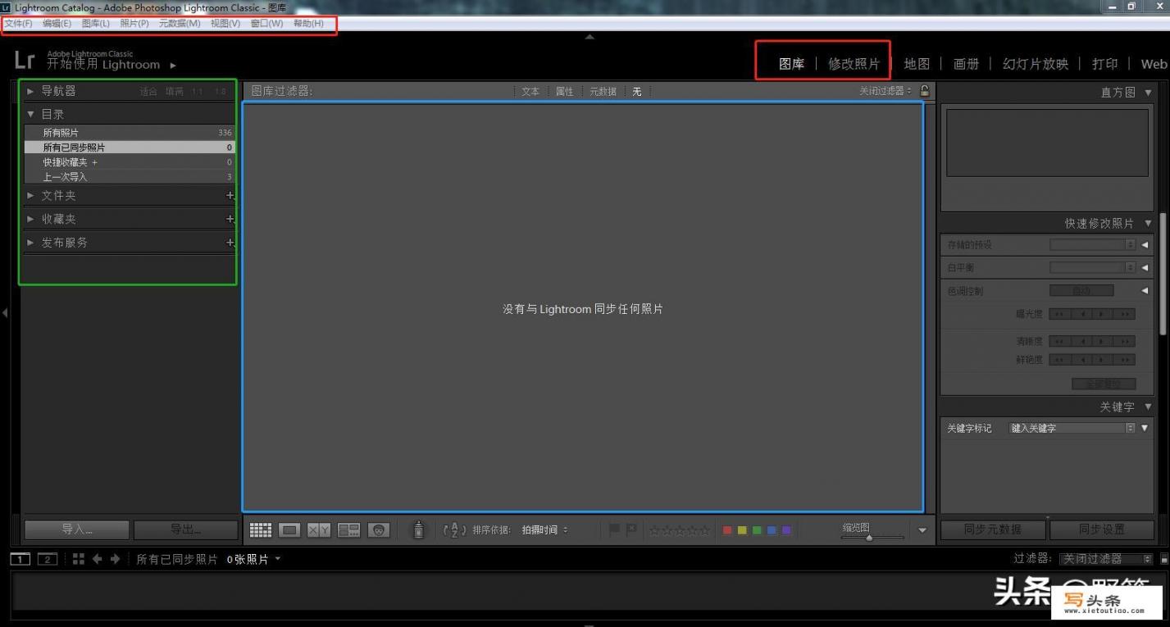Select 无 in the library filter bar
The height and width of the screenshot is (627, 1170).
click(x=637, y=92)
